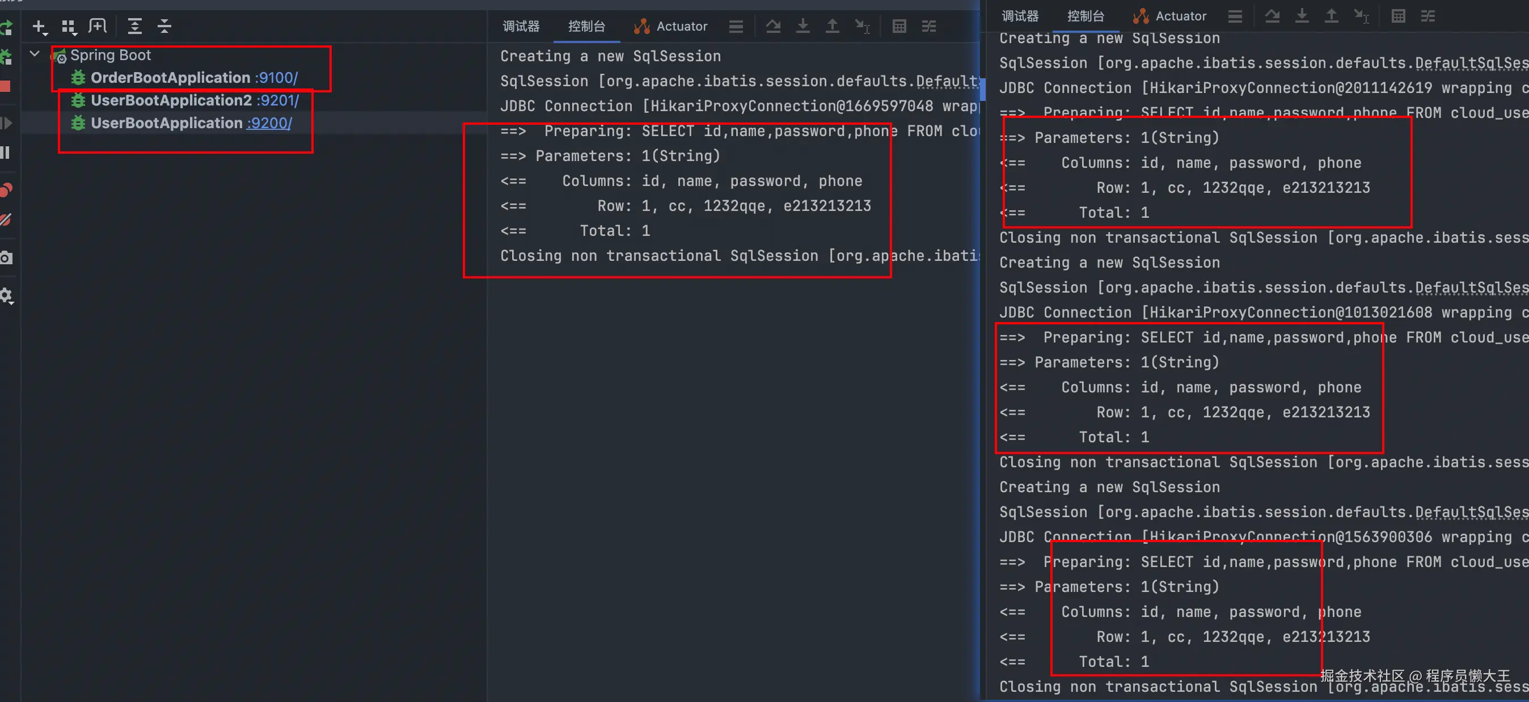This screenshot has width=1529, height=702.
Task: Toggle Mute Breakpoints in the sidebar
Action: click(x=6, y=220)
